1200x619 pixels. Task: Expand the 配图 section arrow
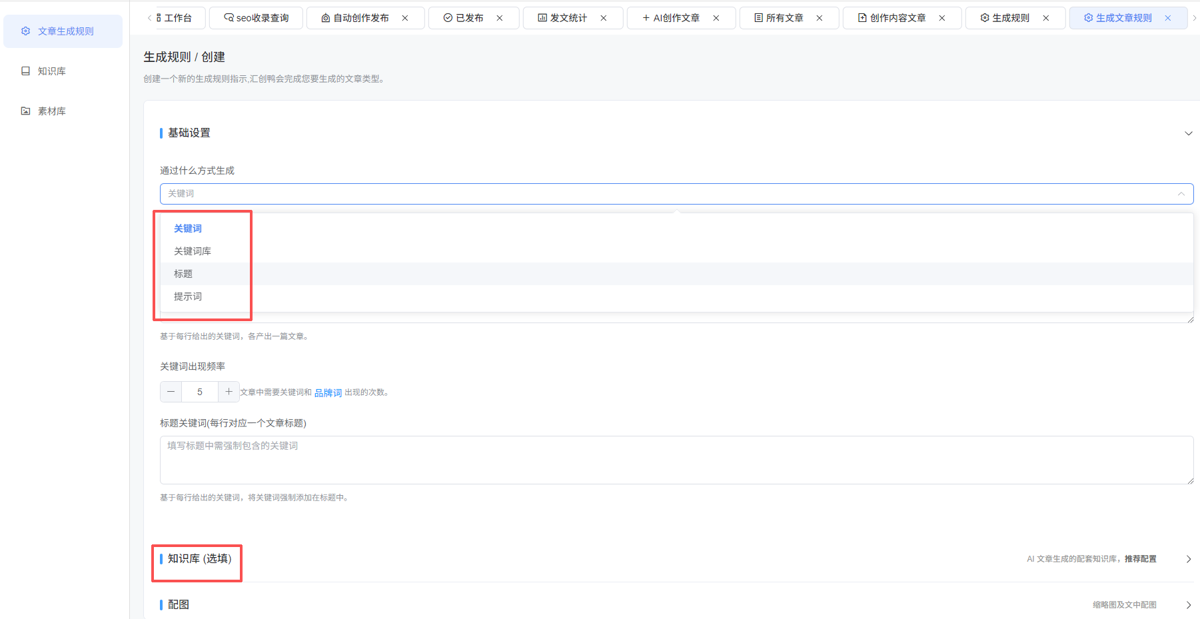pos(1188,605)
